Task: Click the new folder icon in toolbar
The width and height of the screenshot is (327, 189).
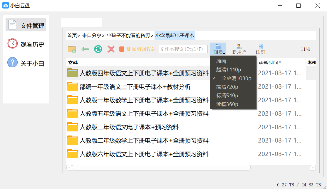Action: click(x=72, y=49)
